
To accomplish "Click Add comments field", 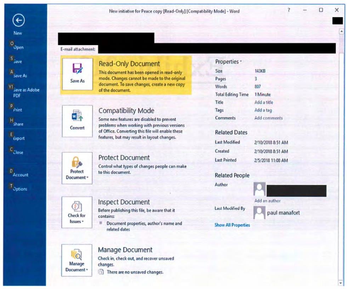I will click(268, 118).
